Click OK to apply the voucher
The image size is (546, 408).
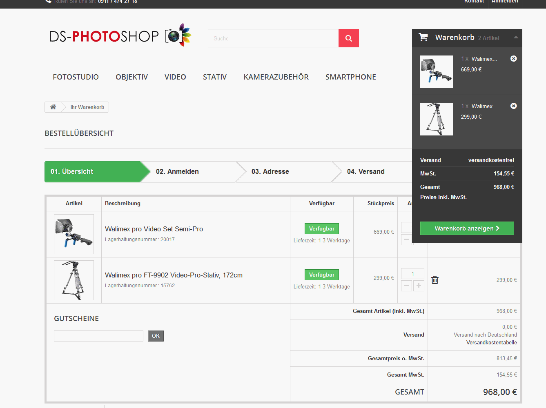pos(156,336)
